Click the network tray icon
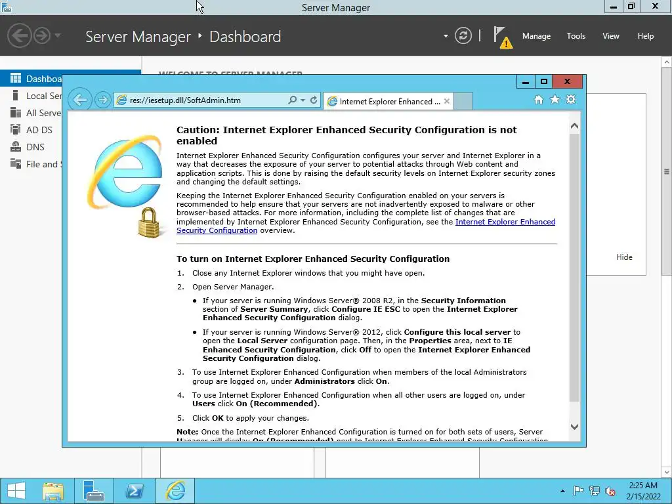672x504 pixels. [x=595, y=491]
